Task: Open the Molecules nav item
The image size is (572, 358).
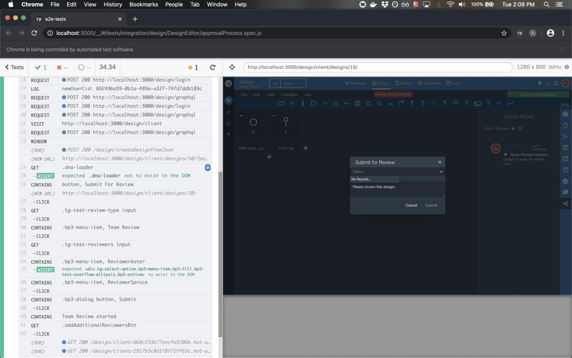Action: pos(355,83)
